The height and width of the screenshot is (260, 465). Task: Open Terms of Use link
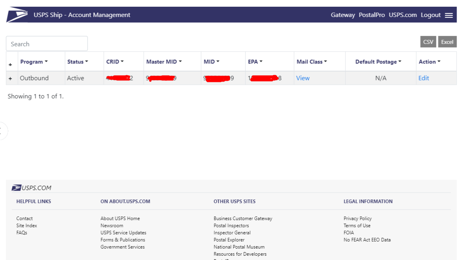[x=357, y=226]
